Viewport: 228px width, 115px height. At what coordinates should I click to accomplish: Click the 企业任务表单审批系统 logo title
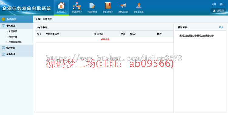pyautogui.click(x=26, y=8)
